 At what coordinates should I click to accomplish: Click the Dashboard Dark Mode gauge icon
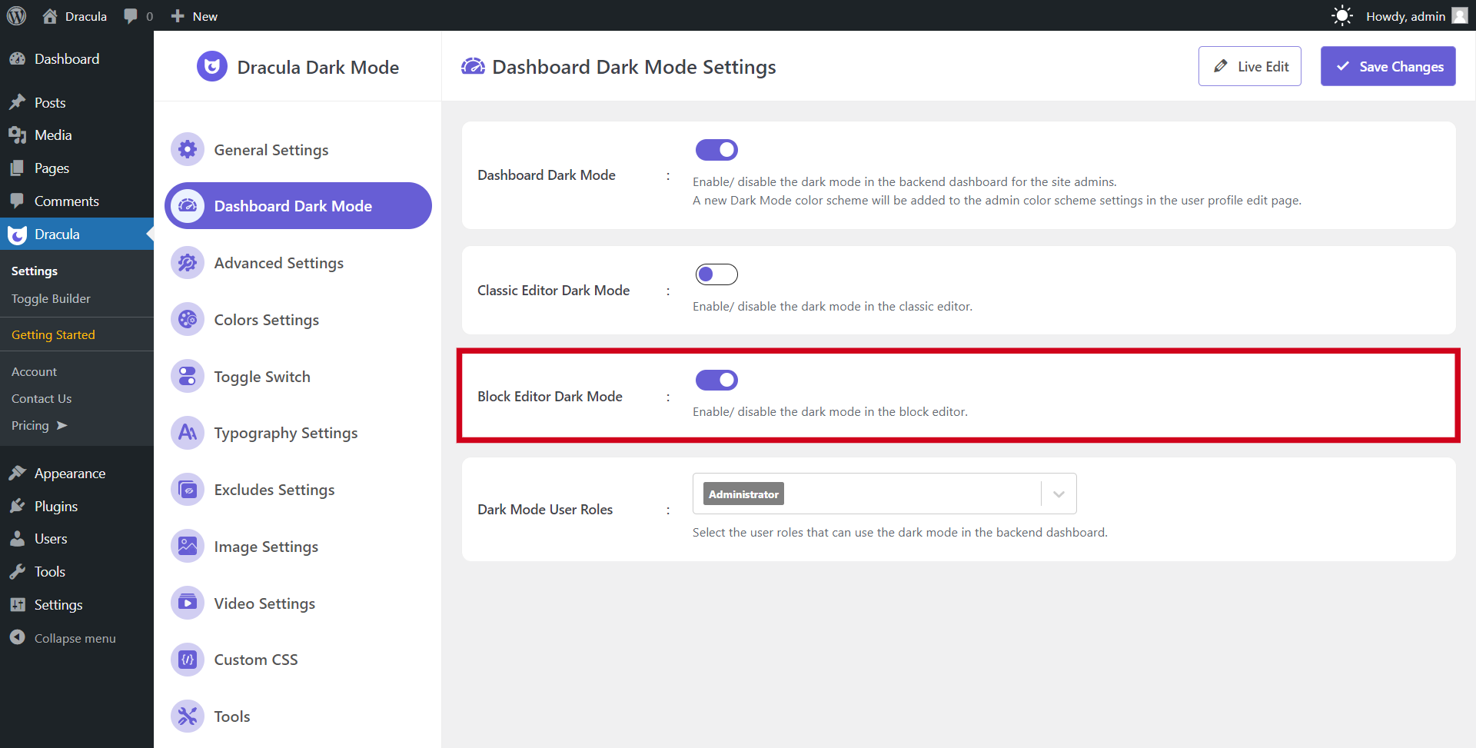click(x=188, y=206)
